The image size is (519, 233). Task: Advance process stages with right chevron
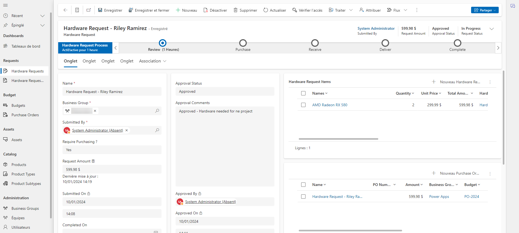coord(498,48)
